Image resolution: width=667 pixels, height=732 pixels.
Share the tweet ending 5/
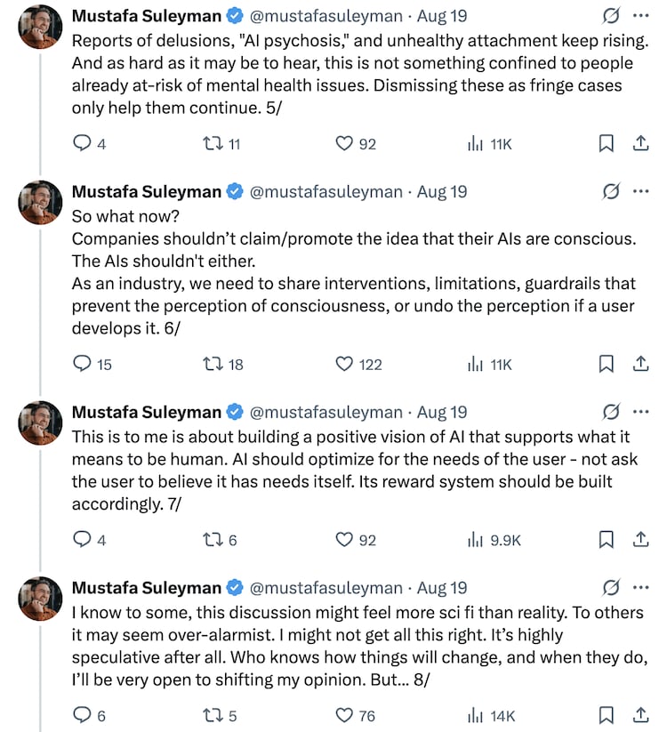pyautogui.click(x=641, y=143)
